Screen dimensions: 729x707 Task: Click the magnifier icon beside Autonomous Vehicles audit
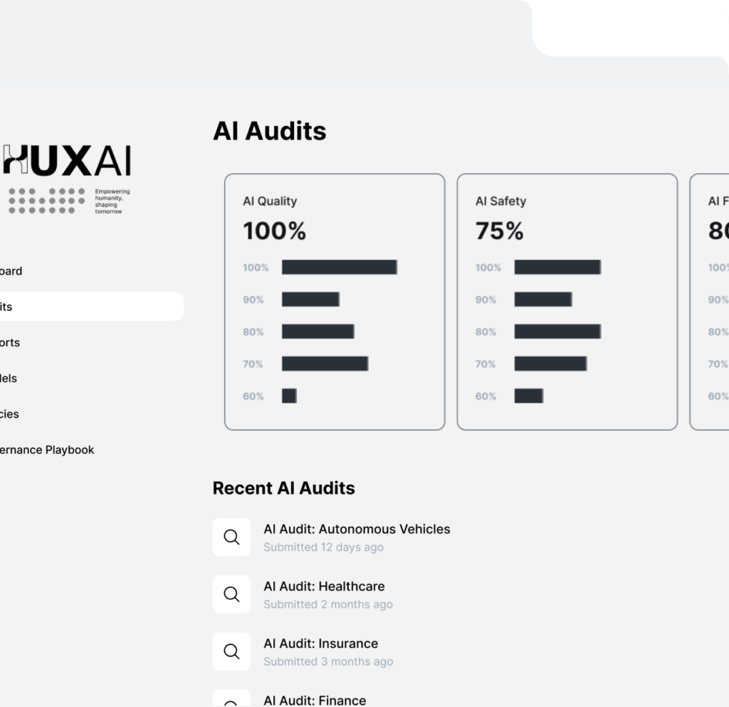(x=231, y=537)
